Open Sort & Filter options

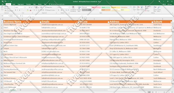[x=155, y=9]
